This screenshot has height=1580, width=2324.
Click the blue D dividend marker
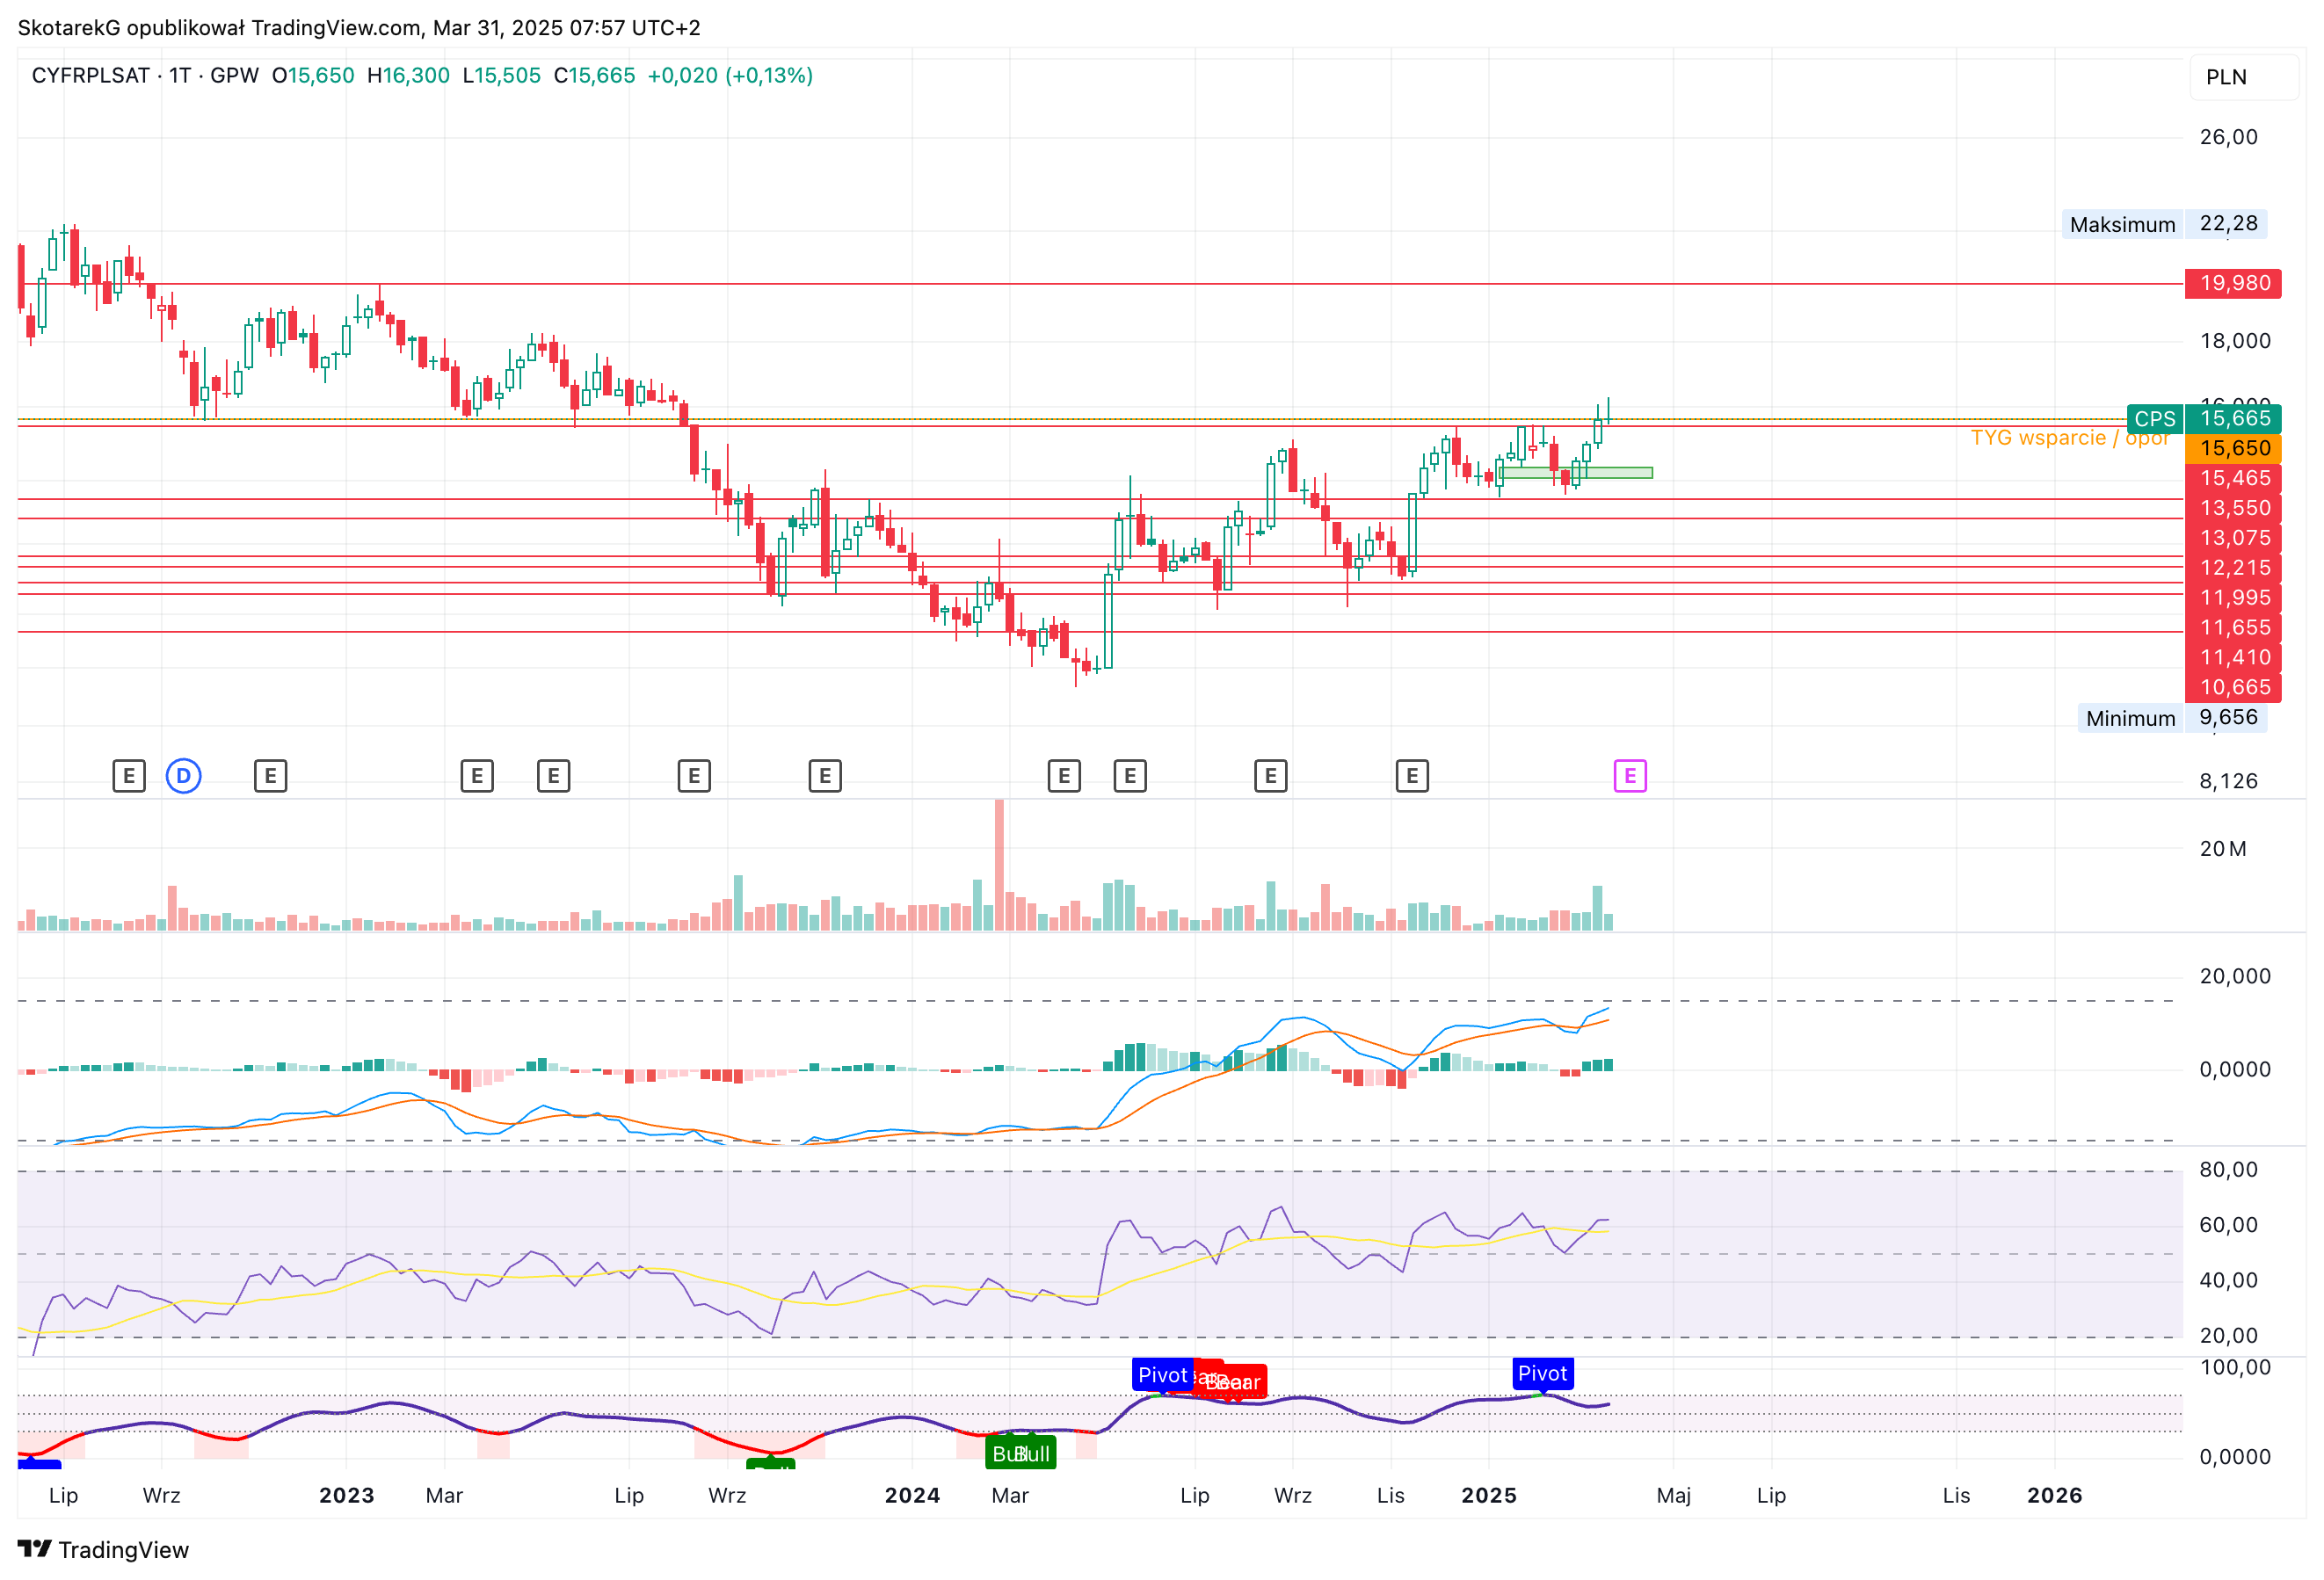click(183, 776)
